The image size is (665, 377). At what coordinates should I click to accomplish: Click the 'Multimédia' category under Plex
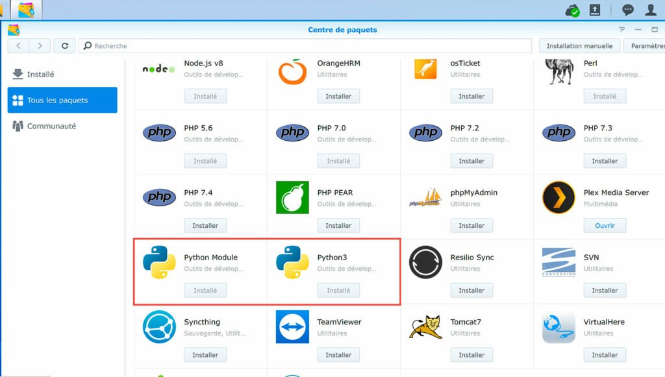coord(601,204)
